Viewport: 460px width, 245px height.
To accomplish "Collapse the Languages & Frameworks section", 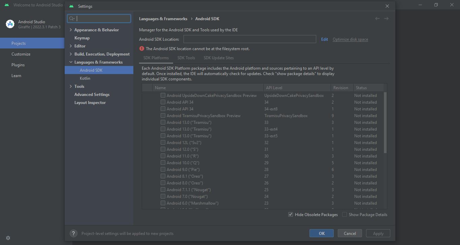I will tap(71, 62).
